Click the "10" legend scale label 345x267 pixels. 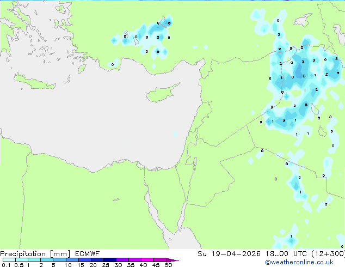point(68,265)
